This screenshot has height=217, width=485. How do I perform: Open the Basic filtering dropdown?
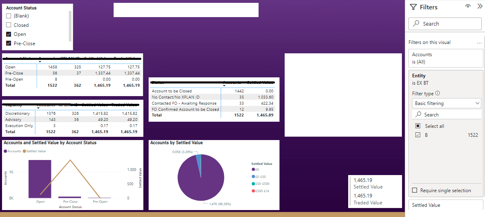pyautogui.click(x=447, y=103)
